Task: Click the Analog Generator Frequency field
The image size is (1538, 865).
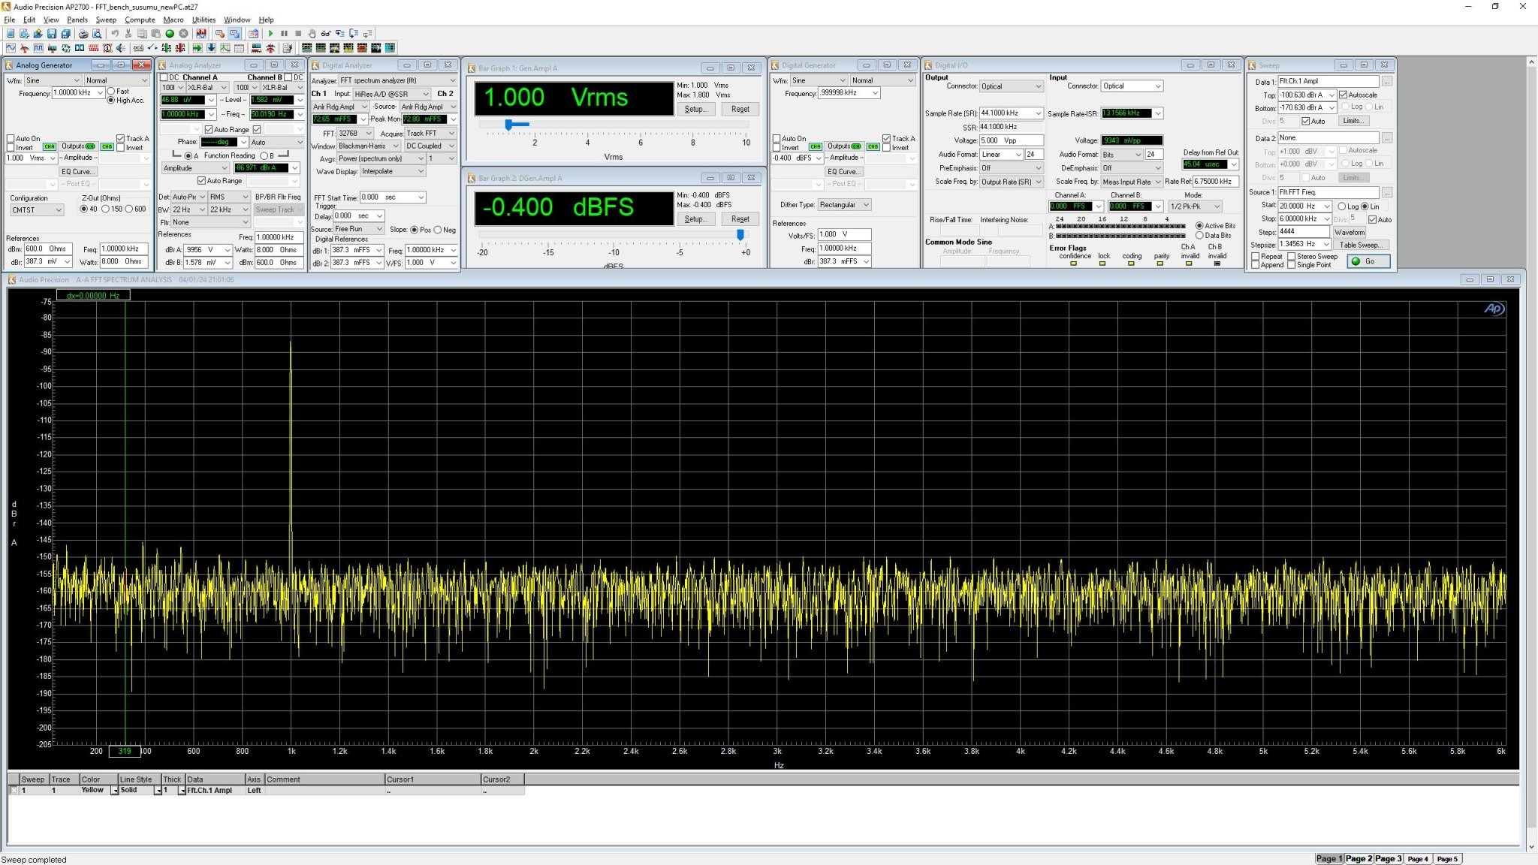Action: pyautogui.click(x=78, y=93)
